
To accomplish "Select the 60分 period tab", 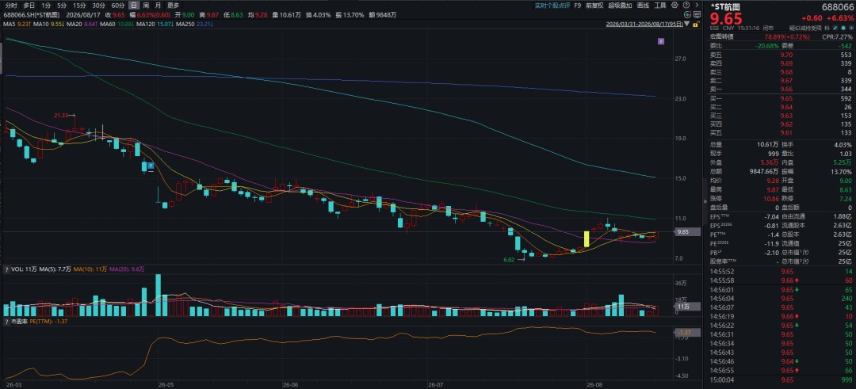I will [118, 5].
